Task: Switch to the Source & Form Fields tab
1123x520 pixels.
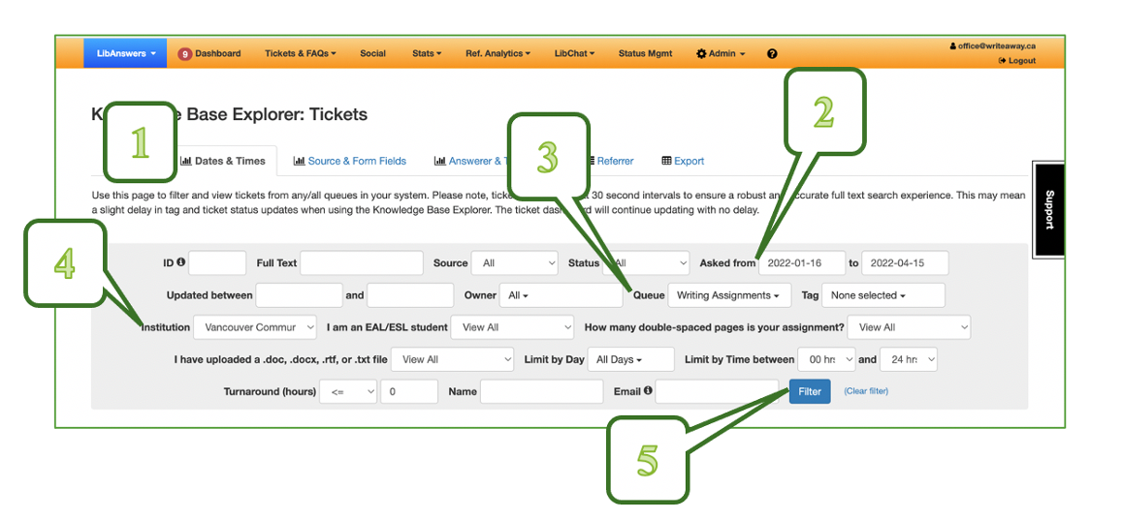Action: (350, 161)
